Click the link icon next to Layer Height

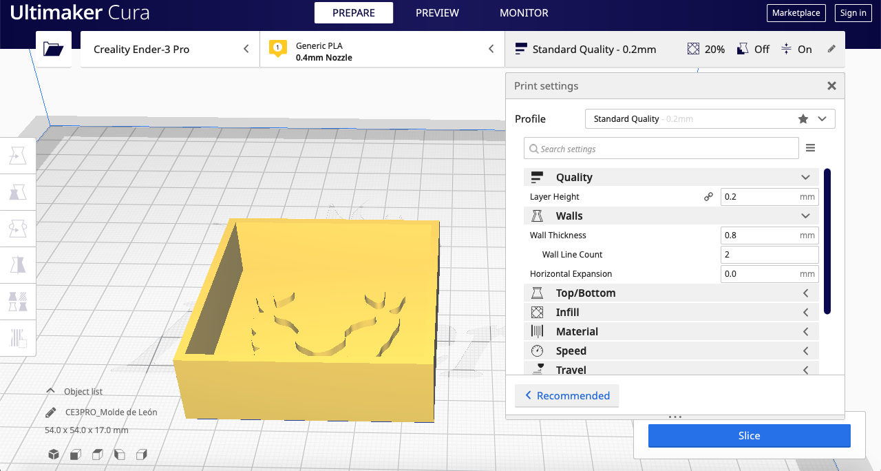pyautogui.click(x=708, y=196)
